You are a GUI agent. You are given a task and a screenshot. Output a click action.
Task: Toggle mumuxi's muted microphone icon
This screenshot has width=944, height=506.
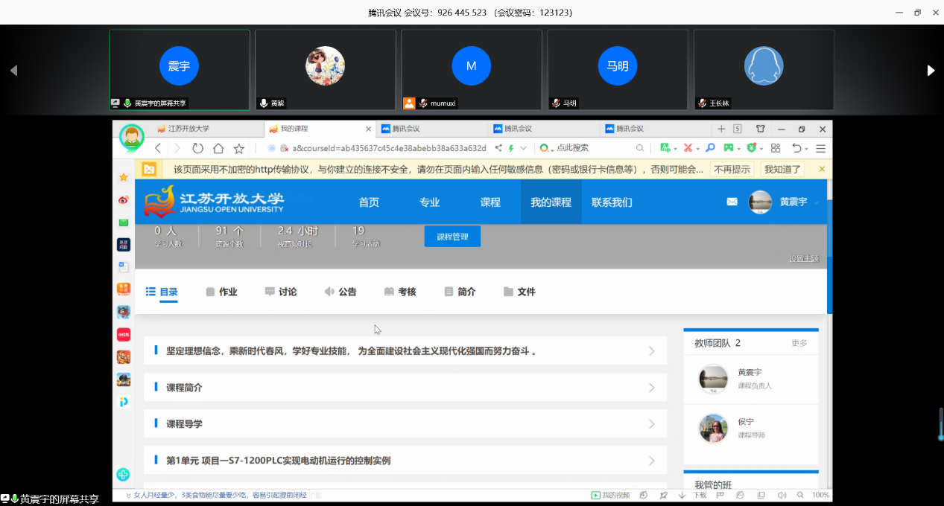click(423, 103)
